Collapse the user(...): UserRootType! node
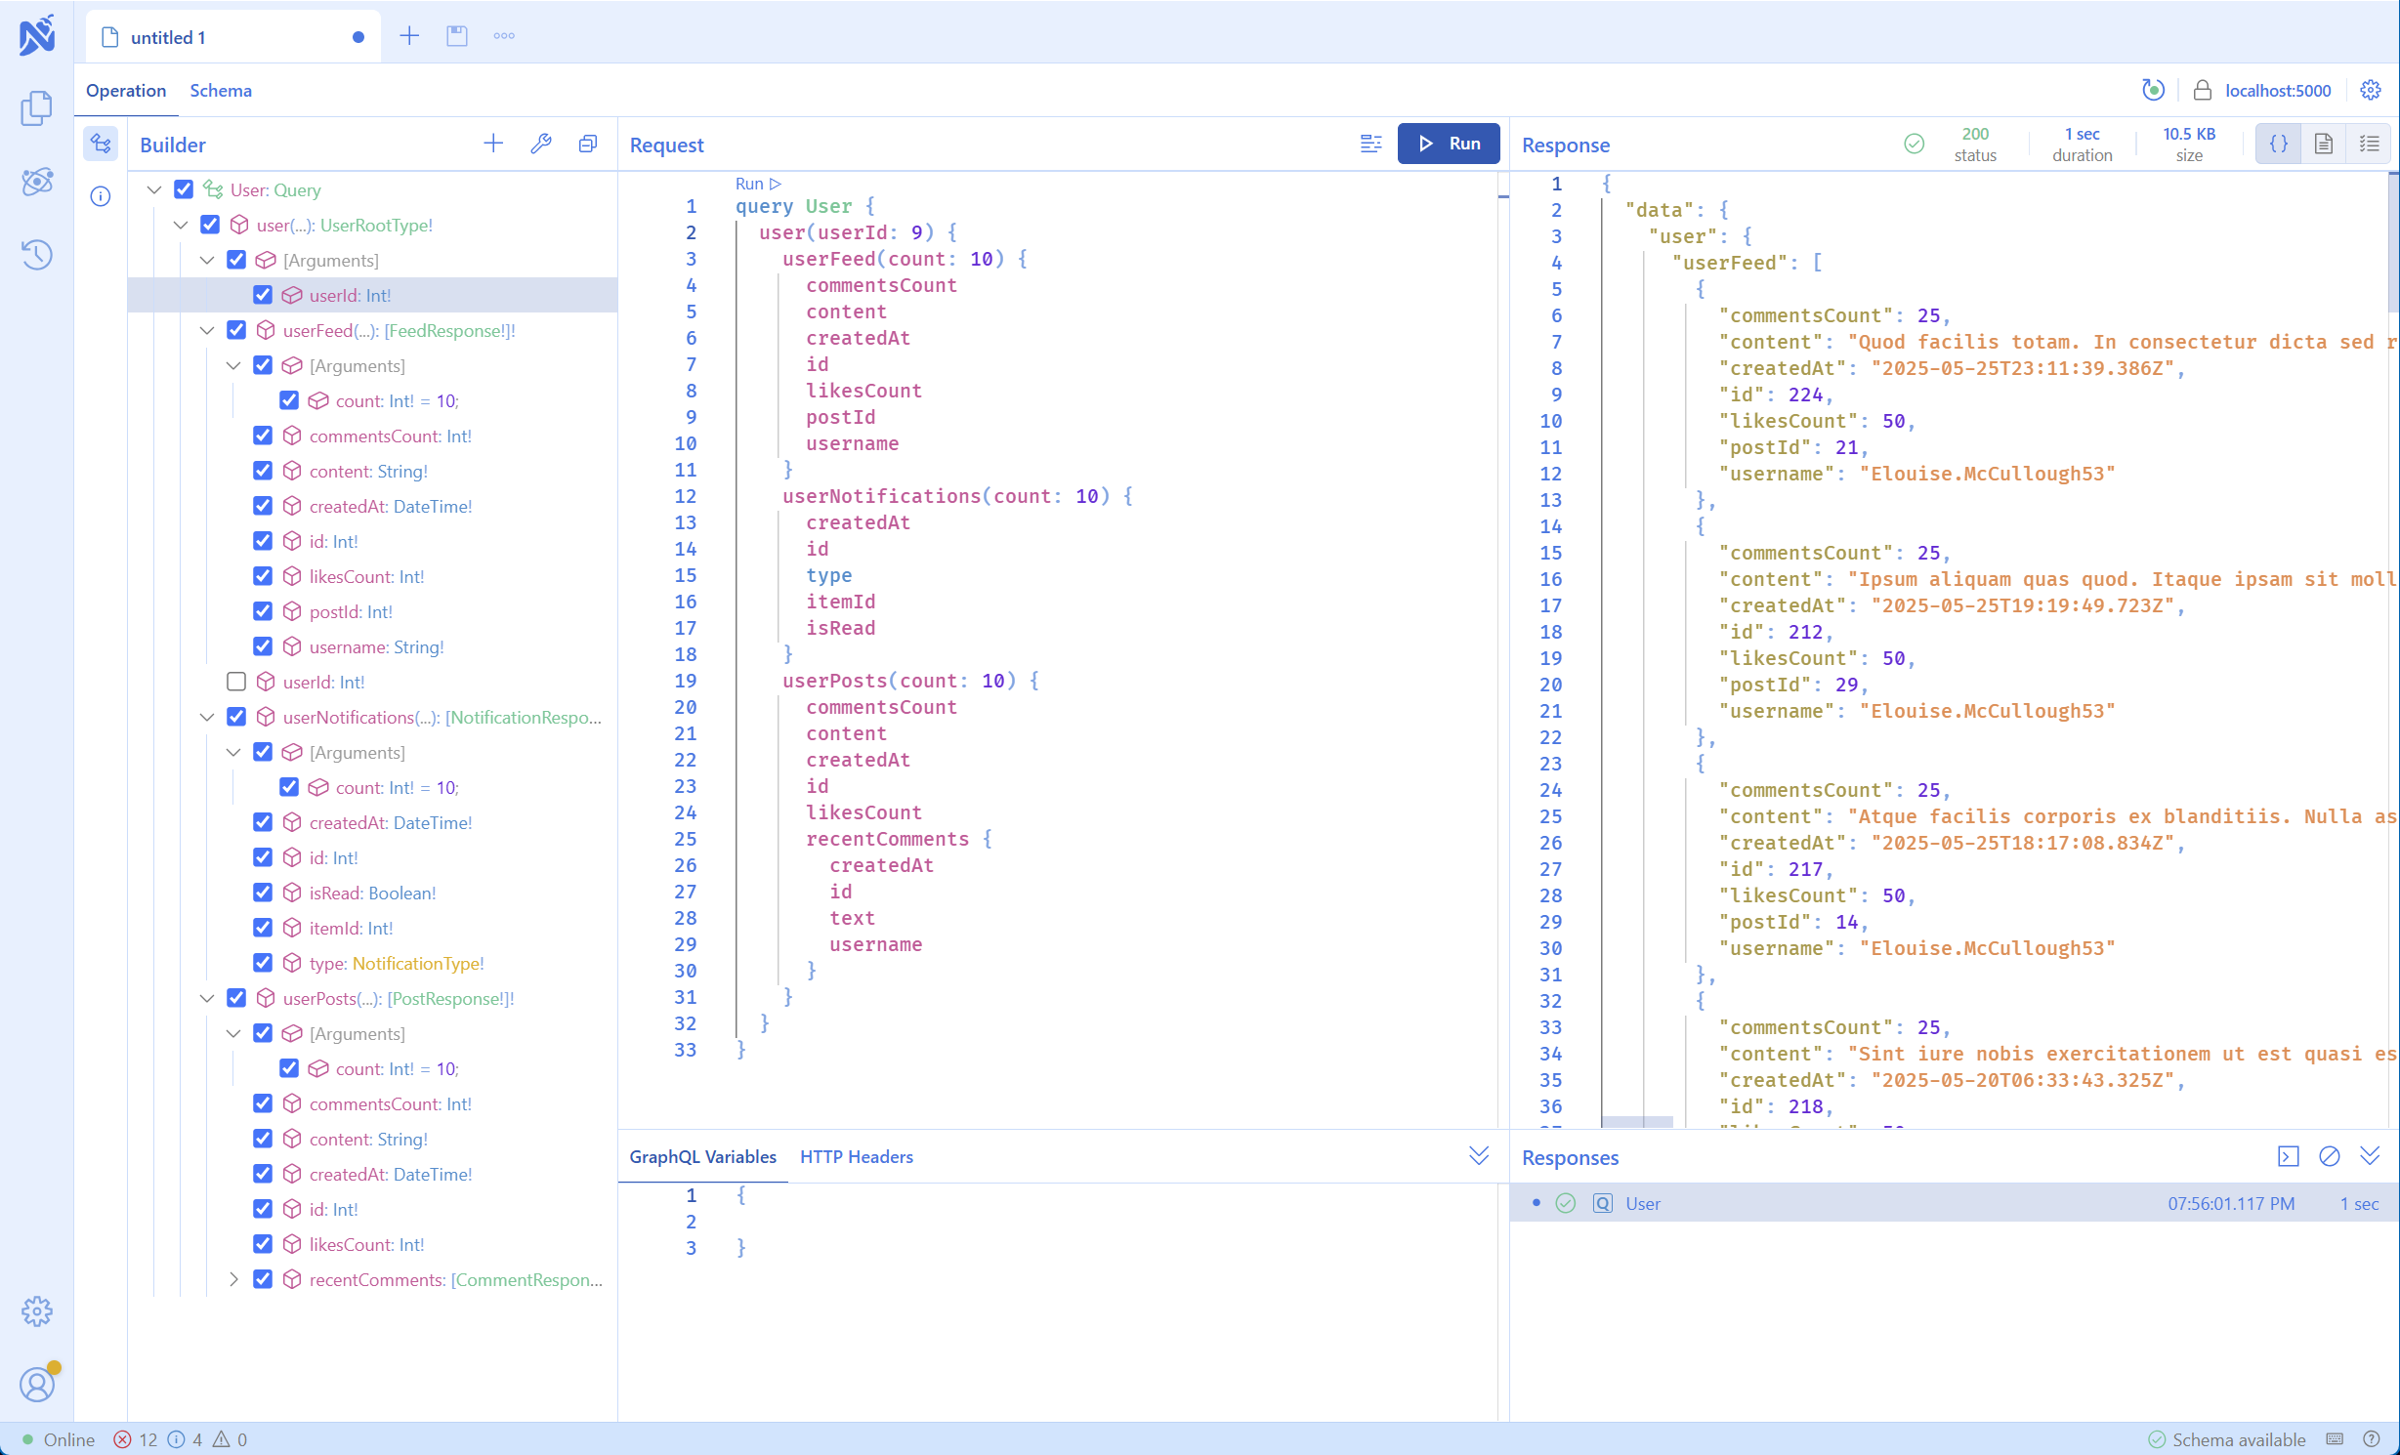The image size is (2400, 1455). point(181,225)
